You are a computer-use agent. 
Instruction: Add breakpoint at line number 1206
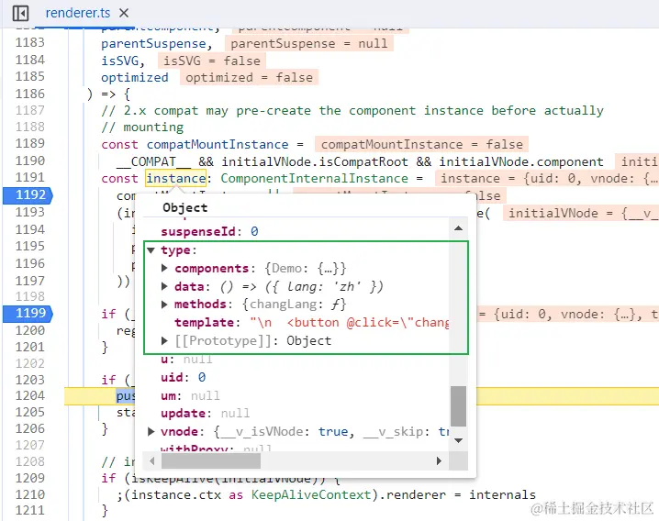(x=30, y=428)
